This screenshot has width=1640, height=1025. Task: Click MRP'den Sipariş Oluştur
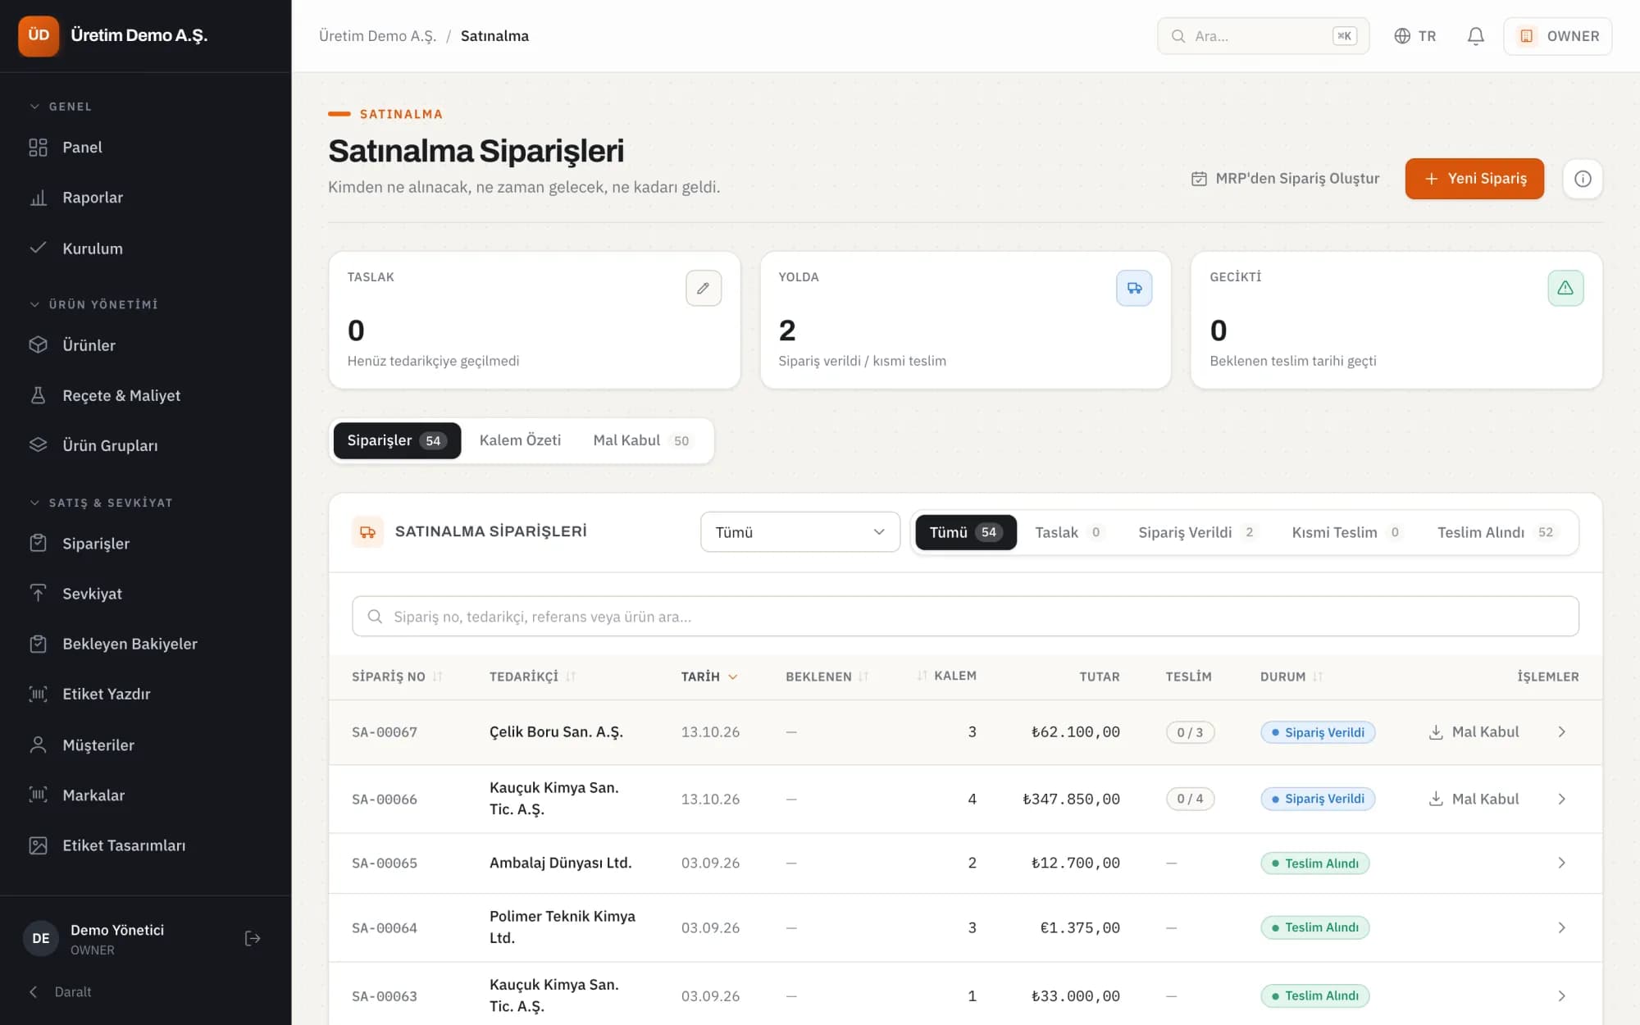tap(1285, 179)
